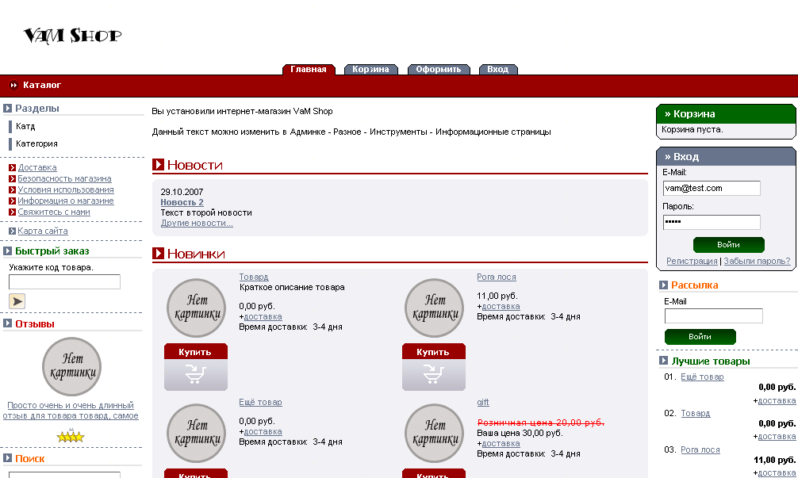Open Безопасность магазина link
Image resolution: width=798 pixels, height=478 pixels.
point(64,179)
